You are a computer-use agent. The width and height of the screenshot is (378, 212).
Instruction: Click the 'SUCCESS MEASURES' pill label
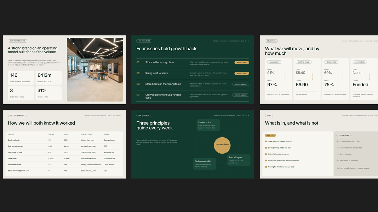(x=17, y=115)
